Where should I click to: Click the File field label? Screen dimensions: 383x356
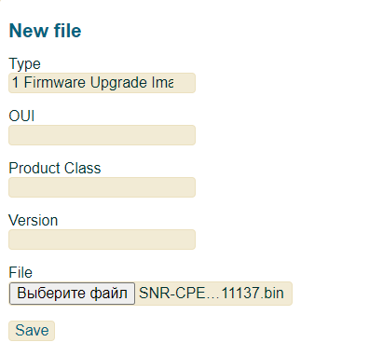[21, 272]
